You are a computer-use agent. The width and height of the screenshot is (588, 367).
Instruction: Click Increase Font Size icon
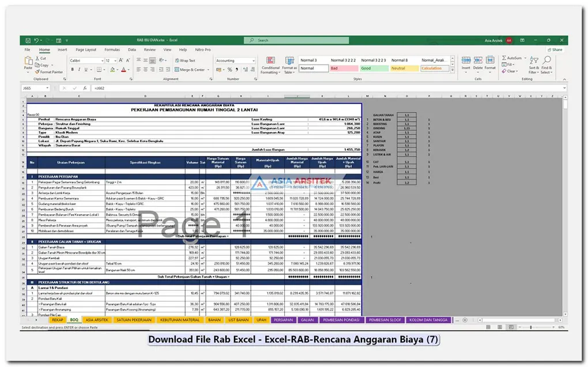point(120,60)
